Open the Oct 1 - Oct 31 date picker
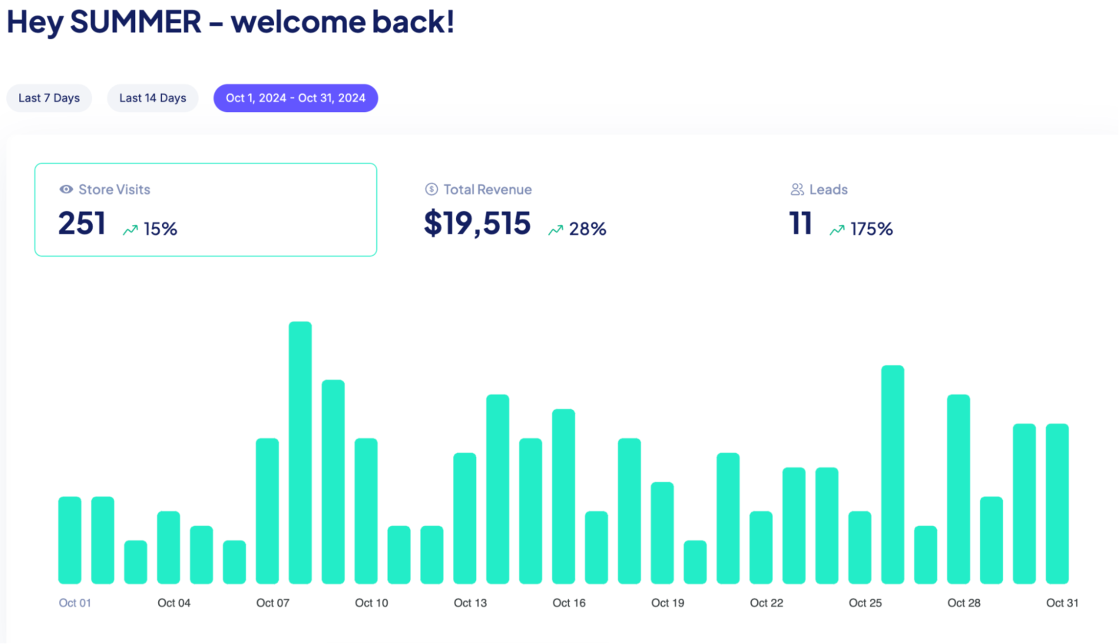This screenshot has height=644, width=1119. [x=296, y=98]
